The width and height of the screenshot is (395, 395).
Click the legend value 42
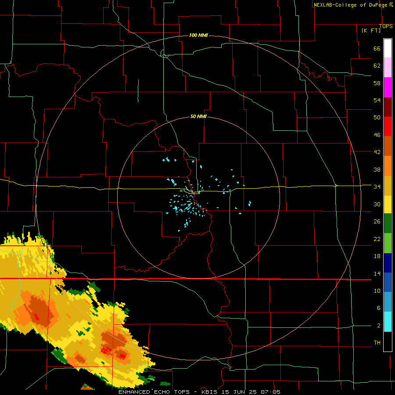point(377,152)
